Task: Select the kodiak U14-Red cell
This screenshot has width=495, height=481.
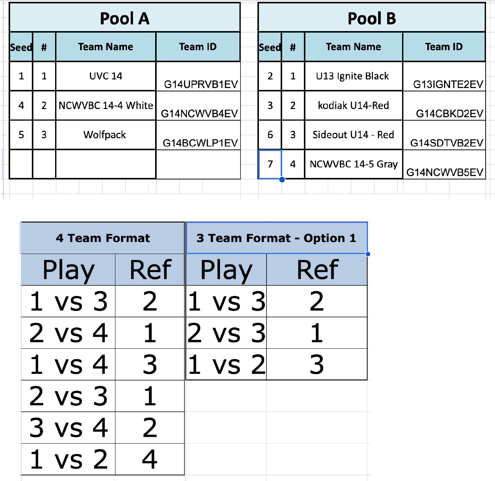Action: pos(353,105)
